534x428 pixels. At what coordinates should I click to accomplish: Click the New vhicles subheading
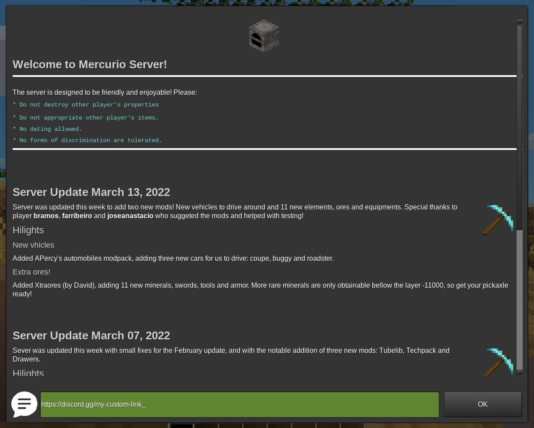tap(33, 245)
